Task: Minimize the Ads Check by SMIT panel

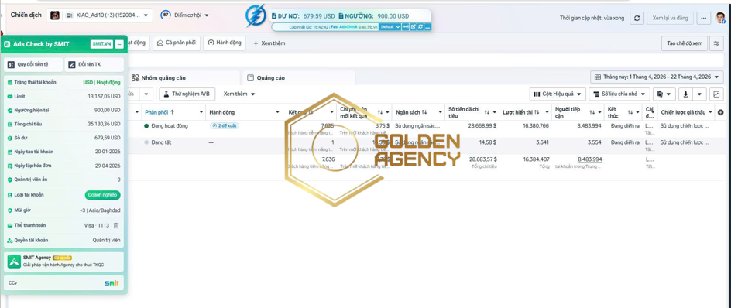Action: tap(119, 44)
